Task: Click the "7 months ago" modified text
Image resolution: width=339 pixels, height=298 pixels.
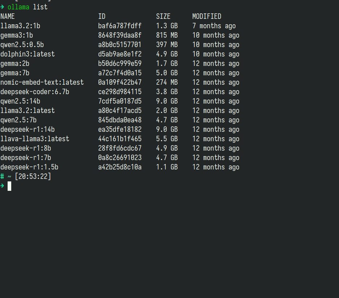Action: pos(214,26)
